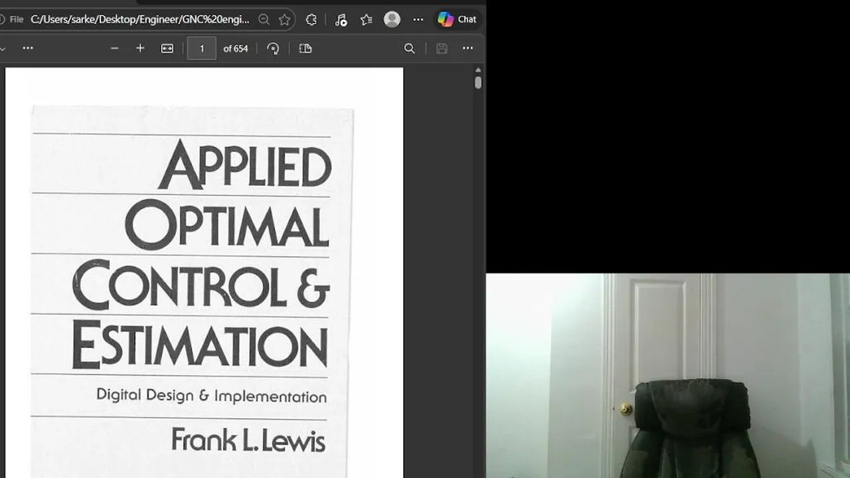Zoom in the PDF with plus button
The image size is (850, 478).
click(140, 48)
